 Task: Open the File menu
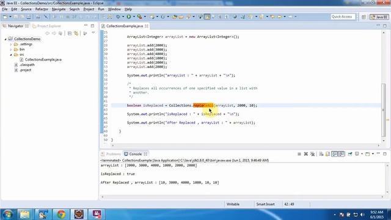click(x=5, y=9)
